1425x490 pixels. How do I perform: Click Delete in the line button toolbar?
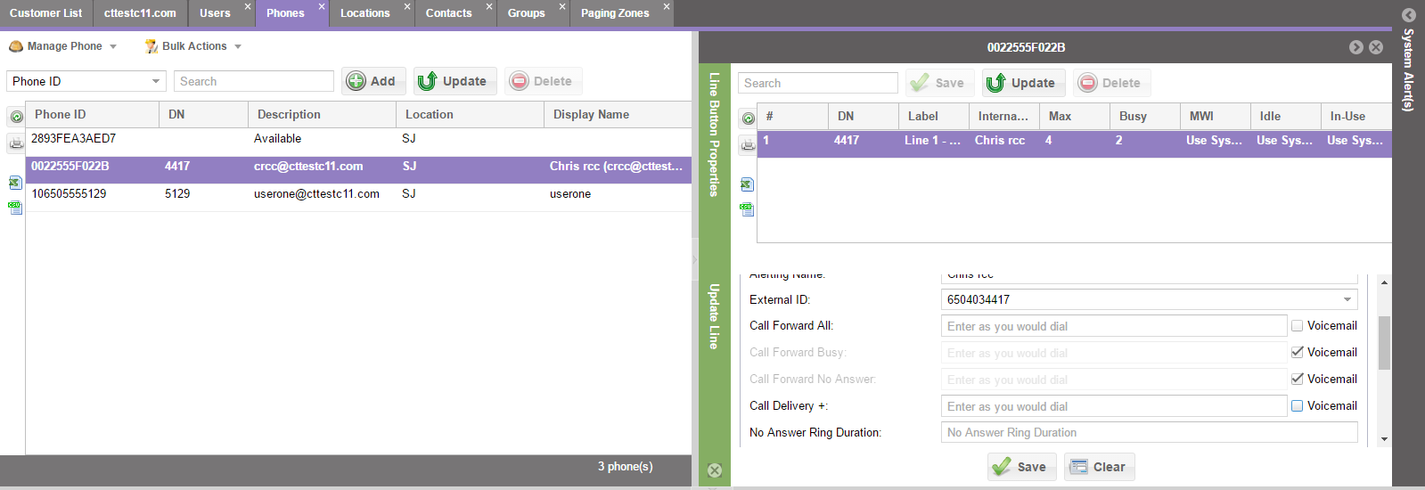pyautogui.click(x=1110, y=83)
